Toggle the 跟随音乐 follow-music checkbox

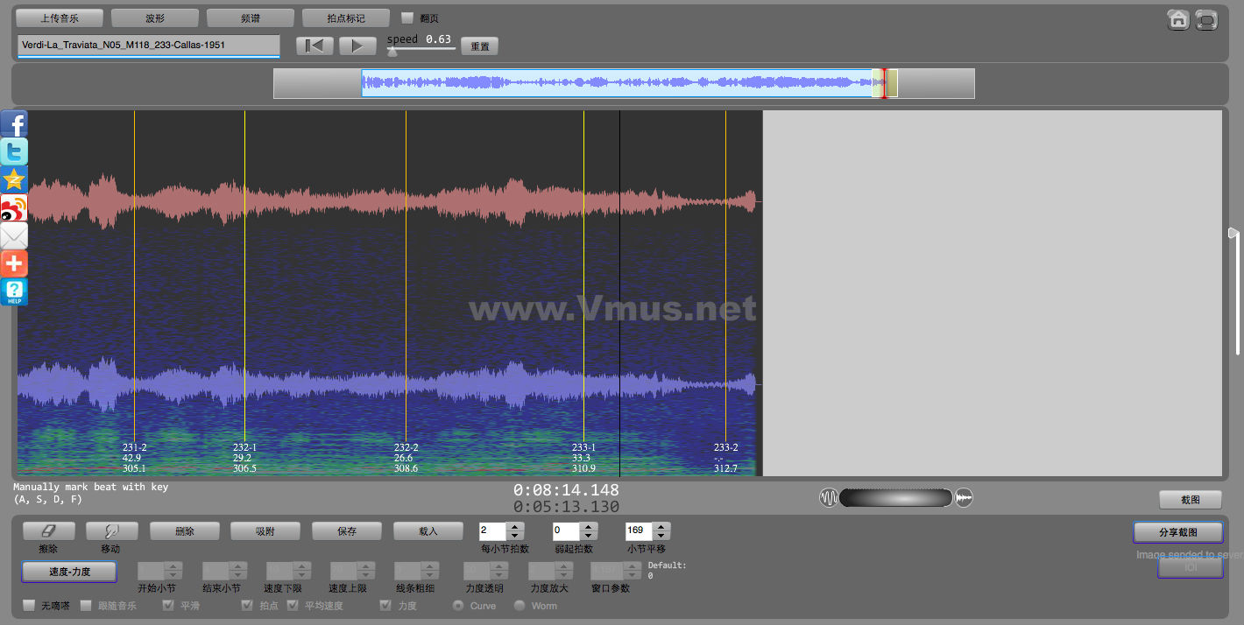pos(86,605)
